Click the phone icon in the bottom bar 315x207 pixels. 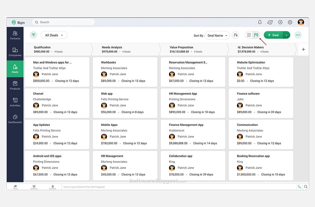pyautogui.click(x=299, y=187)
